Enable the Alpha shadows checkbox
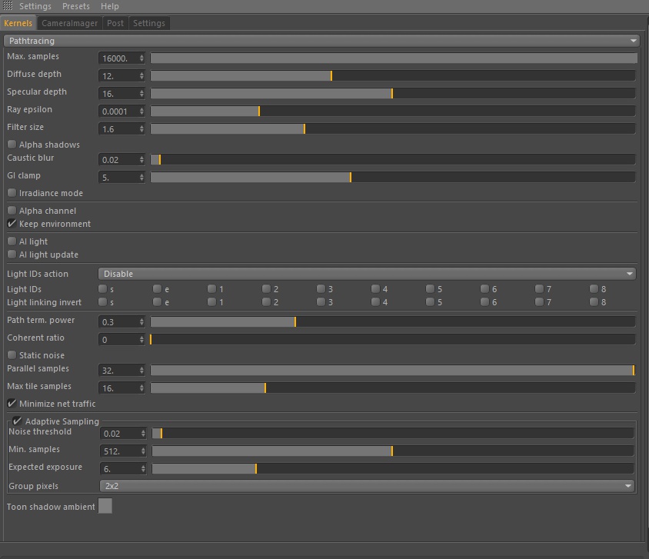Viewport: 649px width, 559px height. [12, 144]
